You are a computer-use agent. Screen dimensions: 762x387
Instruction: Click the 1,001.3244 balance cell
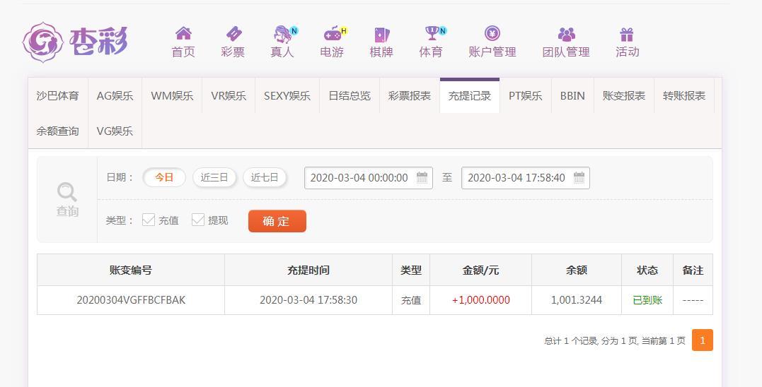coord(577,300)
